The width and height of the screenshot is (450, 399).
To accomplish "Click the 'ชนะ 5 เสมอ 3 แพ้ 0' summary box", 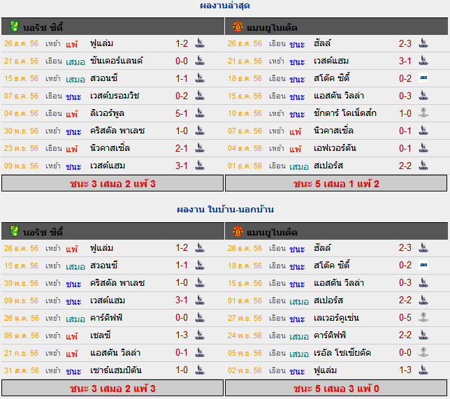I will [336, 388].
